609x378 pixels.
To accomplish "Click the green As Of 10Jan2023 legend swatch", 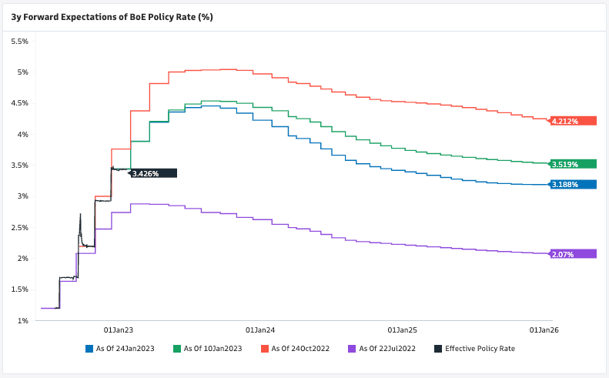I will pyautogui.click(x=177, y=349).
